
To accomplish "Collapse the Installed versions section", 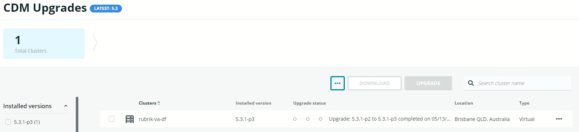I will (x=66, y=106).
